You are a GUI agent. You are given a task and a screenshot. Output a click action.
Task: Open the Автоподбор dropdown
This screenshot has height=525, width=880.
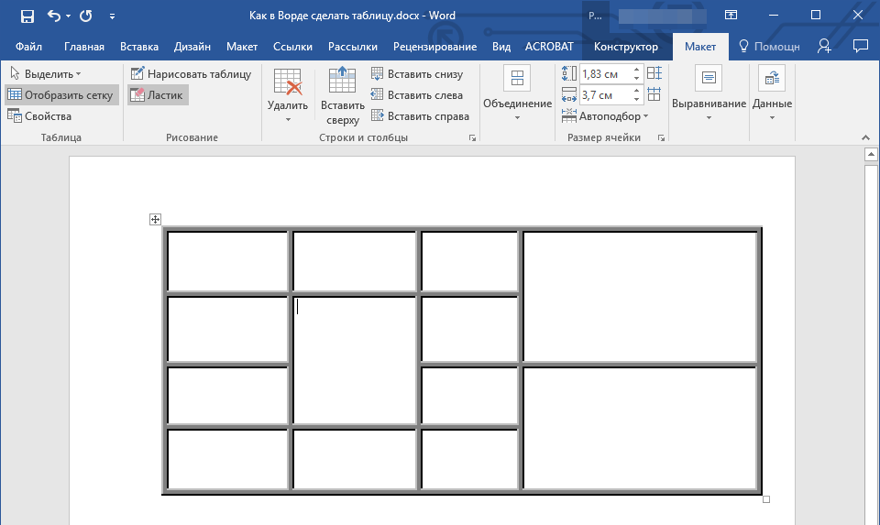click(605, 116)
